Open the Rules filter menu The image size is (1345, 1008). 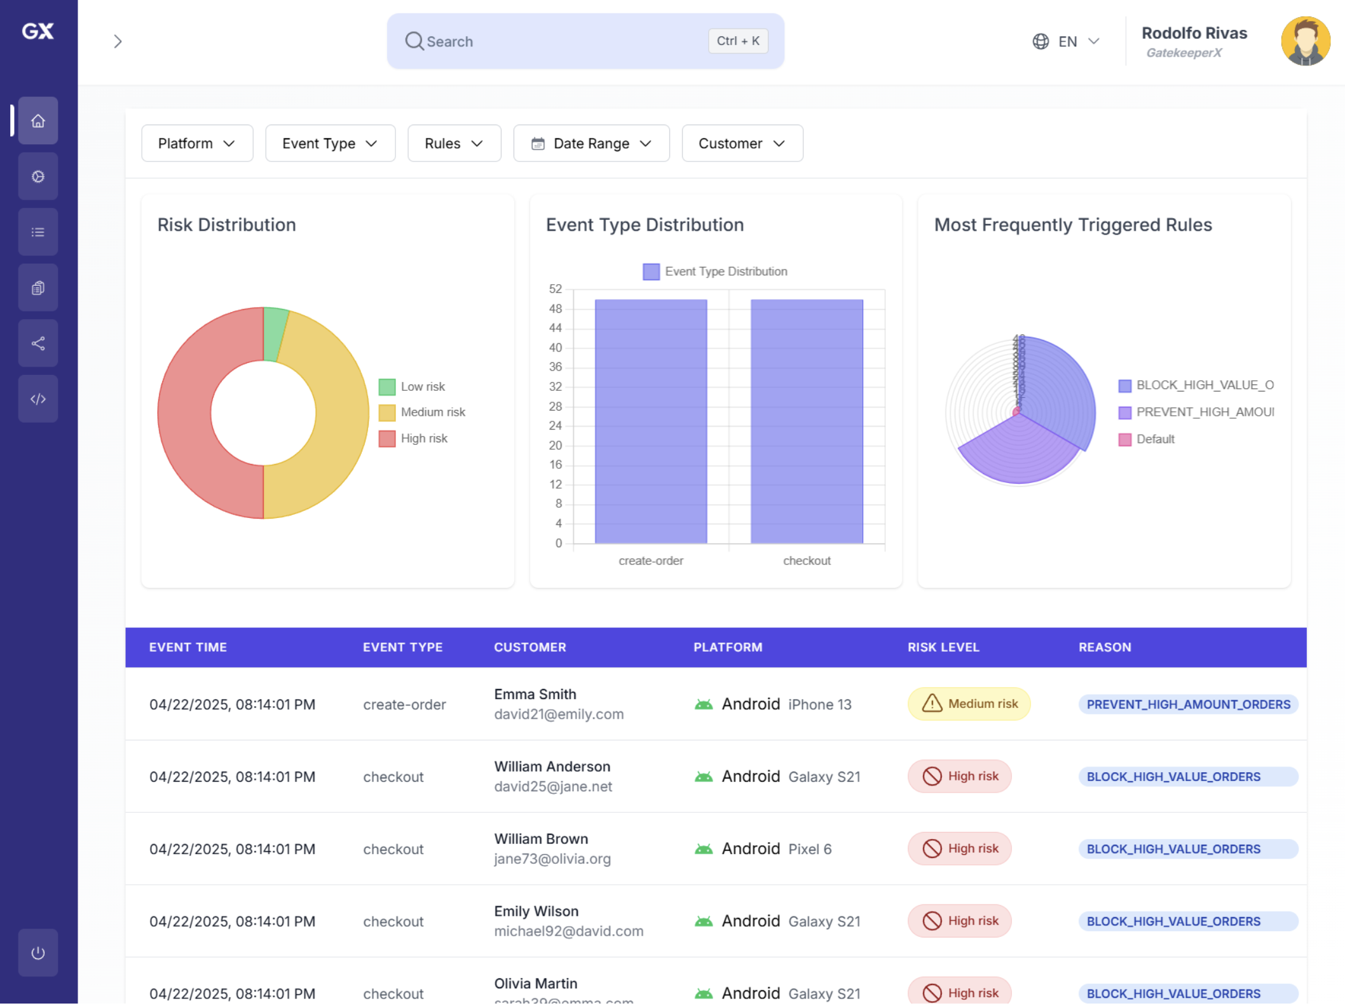[x=454, y=143]
